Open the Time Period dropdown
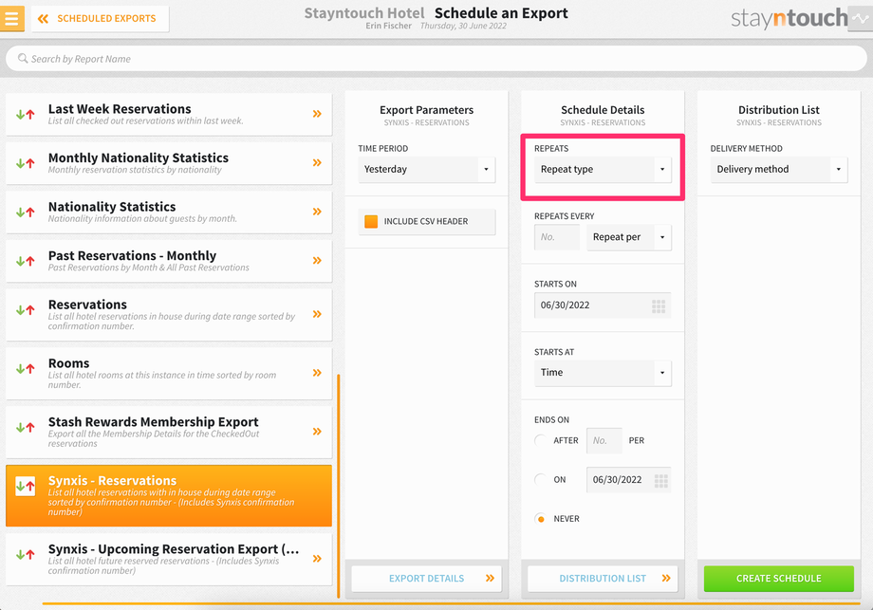The image size is (873, 610). pos(426,169)
